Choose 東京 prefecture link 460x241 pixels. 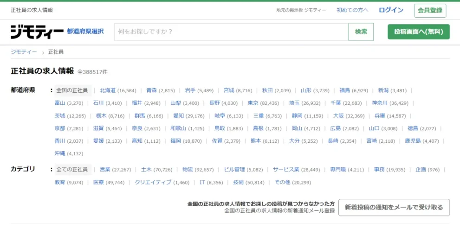(x=253, y=103)
